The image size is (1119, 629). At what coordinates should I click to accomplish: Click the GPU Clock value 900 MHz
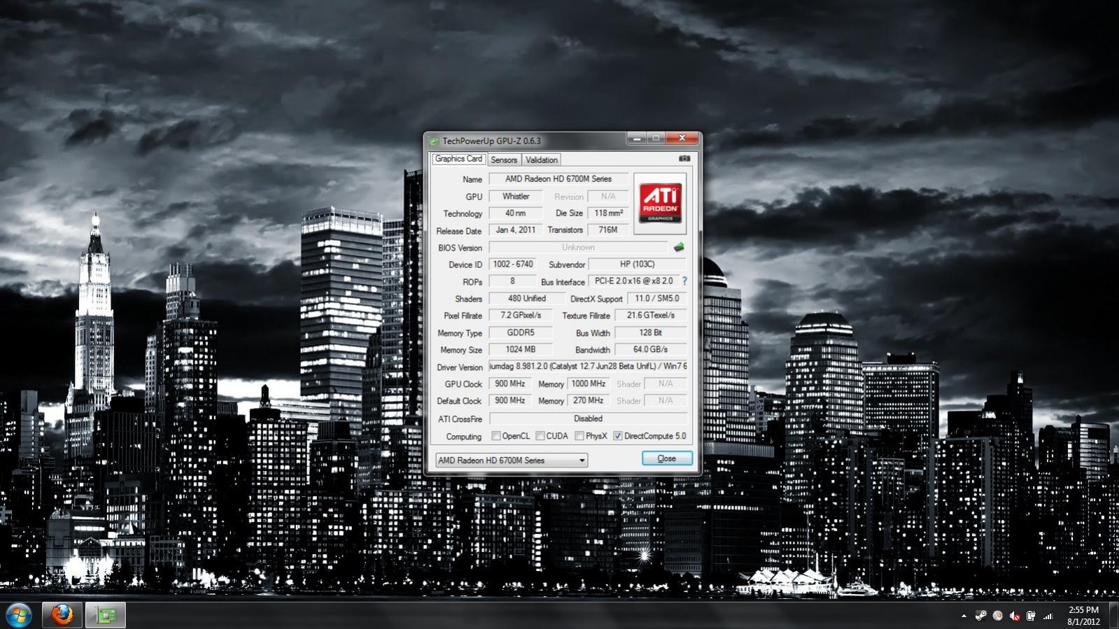tap(510, 384)
